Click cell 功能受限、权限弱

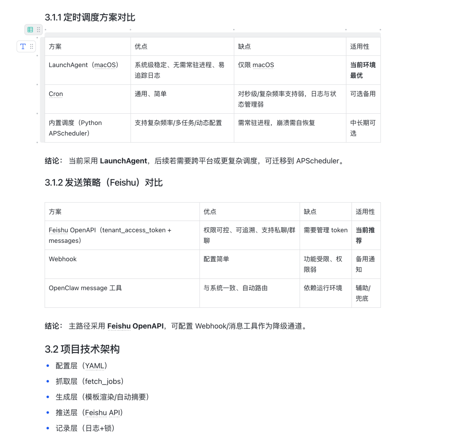tap(325, 264)
